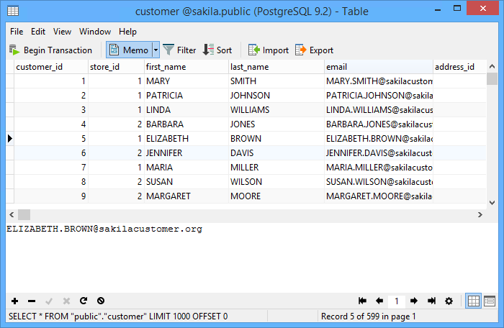Open the Window menu
This screenshot has height=328, width=504.
pos(95,32)
